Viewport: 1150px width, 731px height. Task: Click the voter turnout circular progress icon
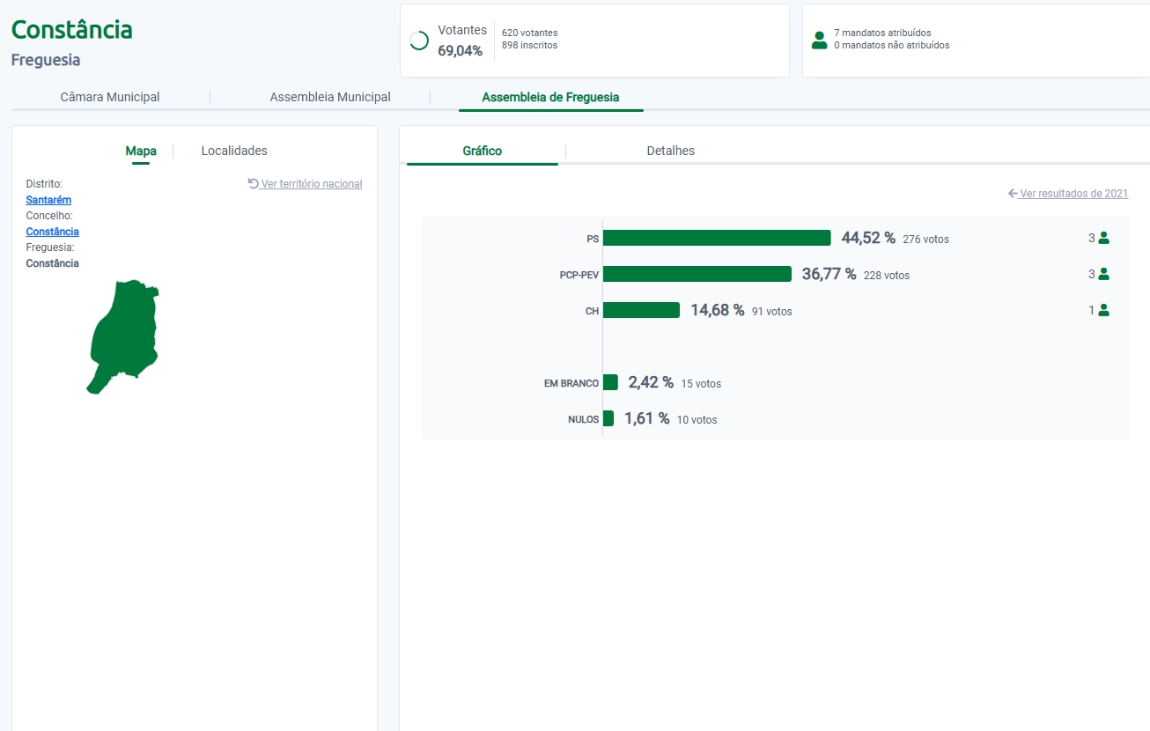click(419, 41)
